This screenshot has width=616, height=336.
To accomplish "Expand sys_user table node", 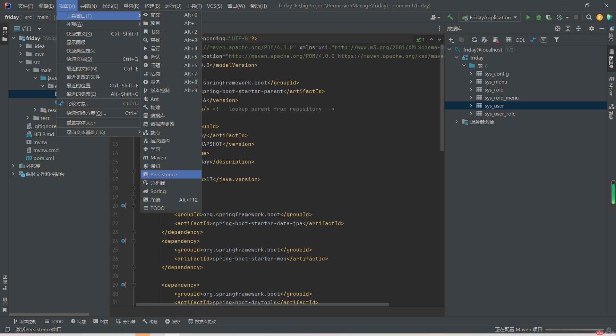I will pyautogui.click(x=471, y=106).
